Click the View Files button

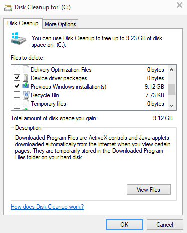(x=149, y=190)
